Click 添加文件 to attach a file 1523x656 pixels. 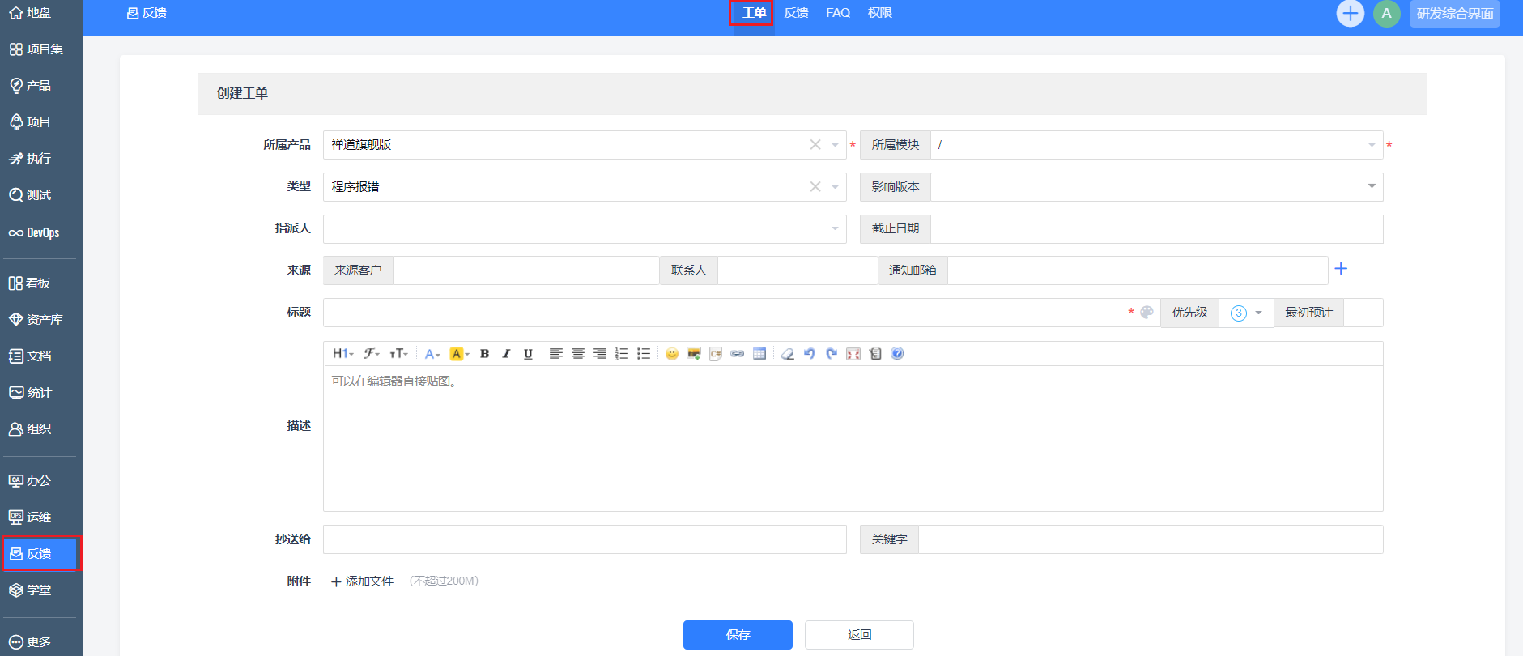click(362, 581)
